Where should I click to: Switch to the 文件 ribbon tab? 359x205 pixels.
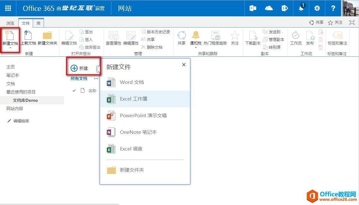pyautogui.click(x=26, y=23)
